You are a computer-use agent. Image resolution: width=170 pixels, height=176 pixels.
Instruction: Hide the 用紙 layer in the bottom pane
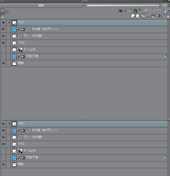pos(3,165)
